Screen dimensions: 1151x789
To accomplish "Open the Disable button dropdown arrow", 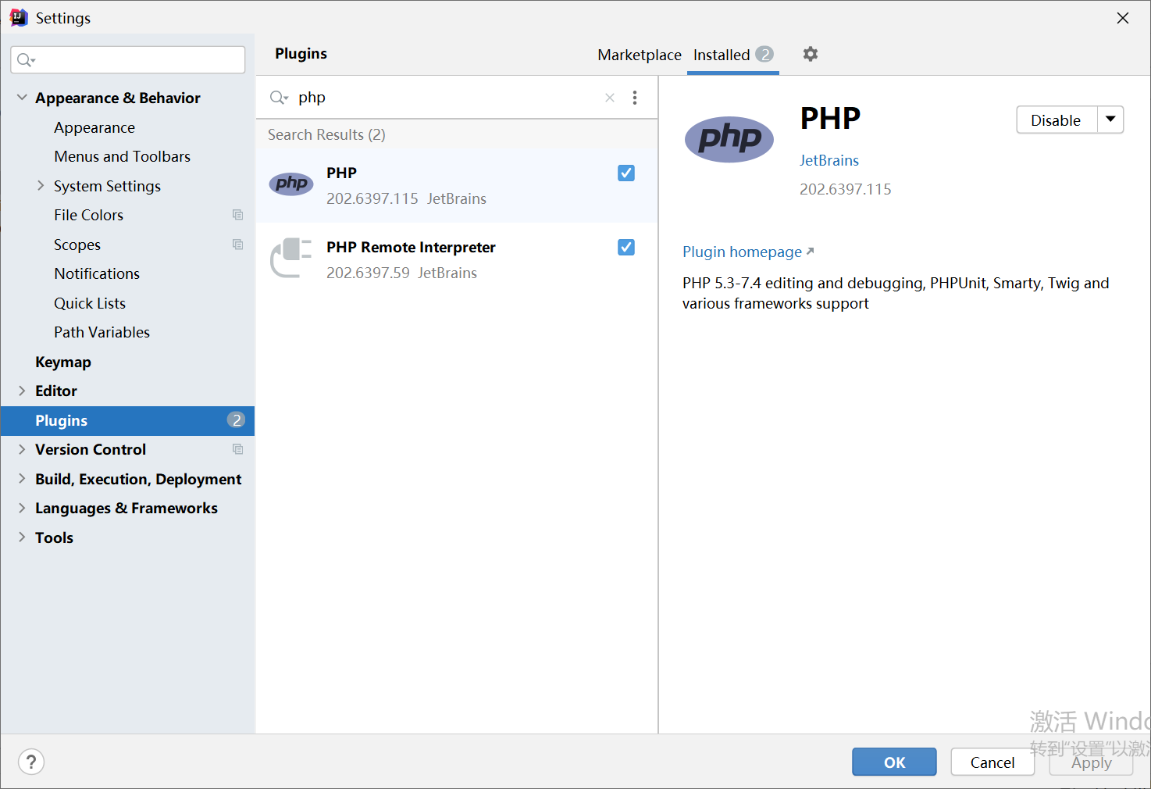I will point(1110,120).
